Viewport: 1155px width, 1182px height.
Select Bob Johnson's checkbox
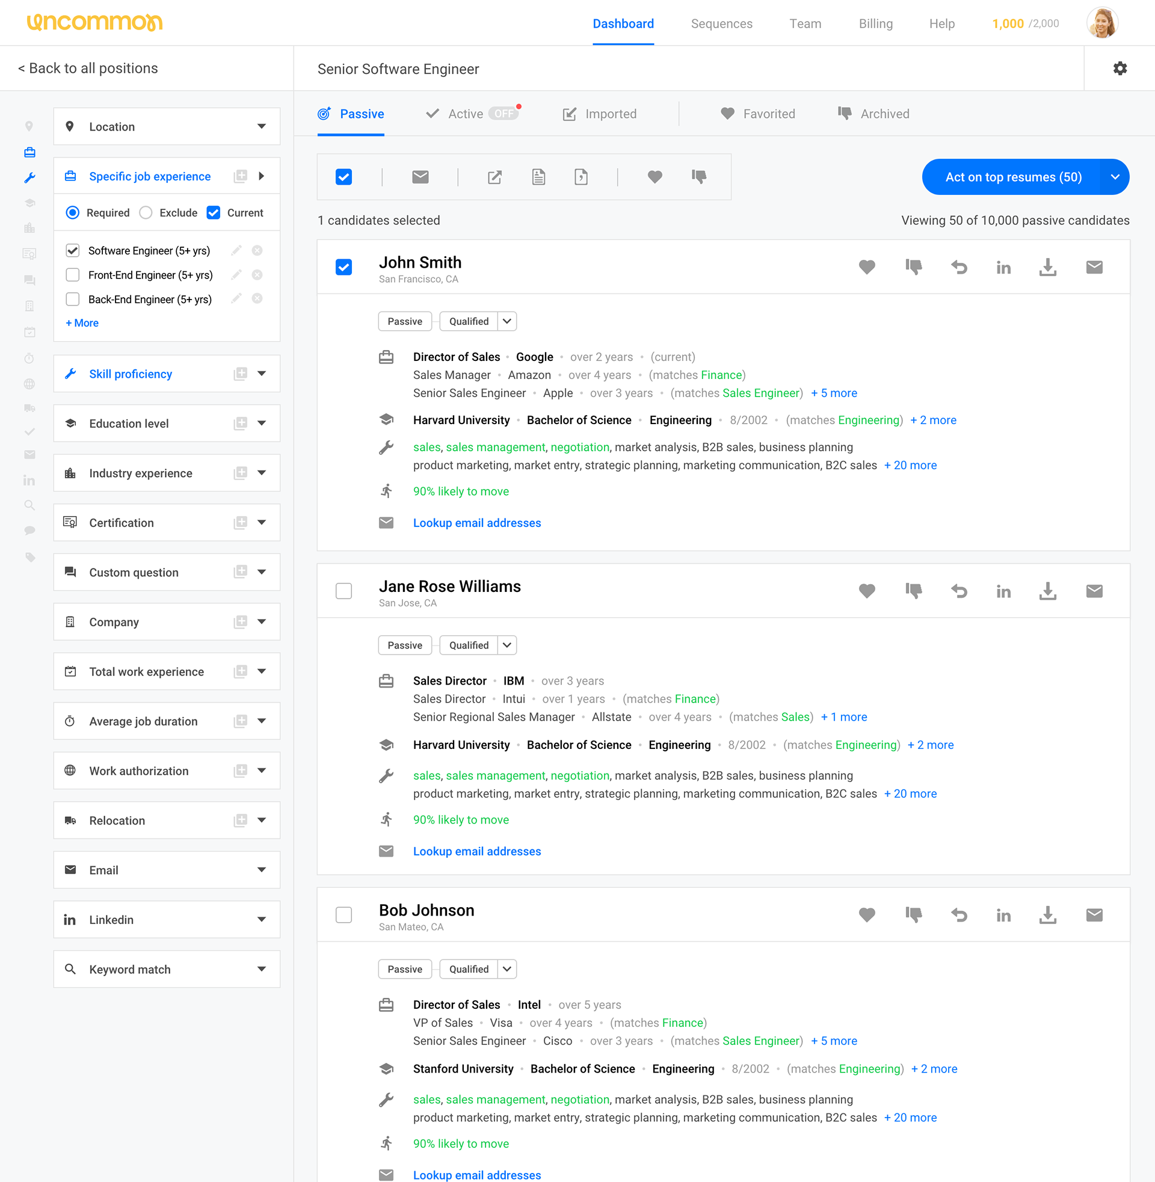pyautogui.click(x=344, y=914)
